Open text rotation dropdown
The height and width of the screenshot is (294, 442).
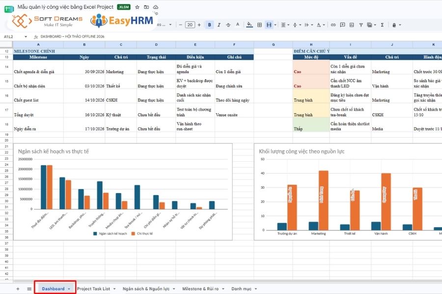coord(321,25)
